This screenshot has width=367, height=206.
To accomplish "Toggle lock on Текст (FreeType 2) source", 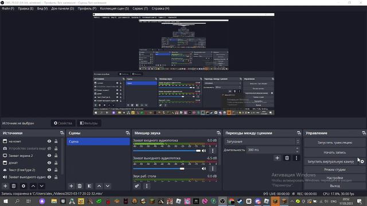I will [56, 170].
